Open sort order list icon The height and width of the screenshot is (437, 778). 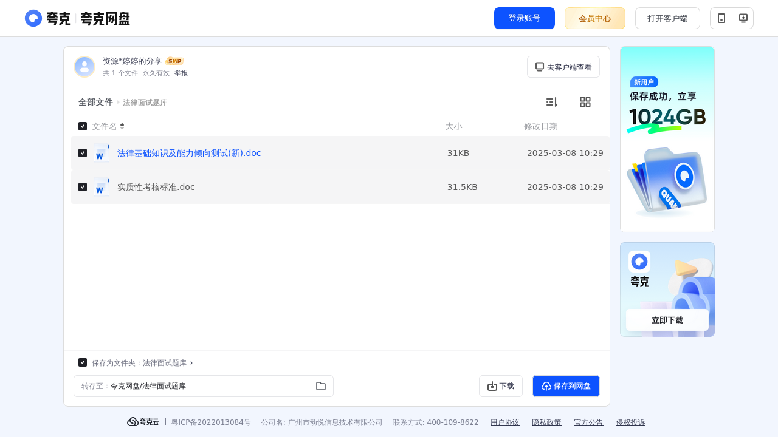tap(551, 102)
